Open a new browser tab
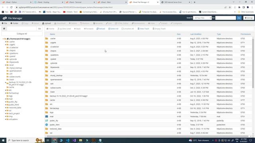 point(194,2)
